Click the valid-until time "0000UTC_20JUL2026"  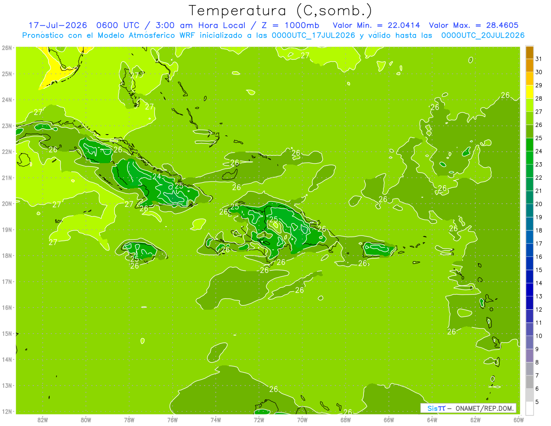coord(483,35)
